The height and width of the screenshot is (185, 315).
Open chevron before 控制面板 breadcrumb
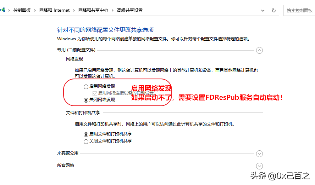9,10
